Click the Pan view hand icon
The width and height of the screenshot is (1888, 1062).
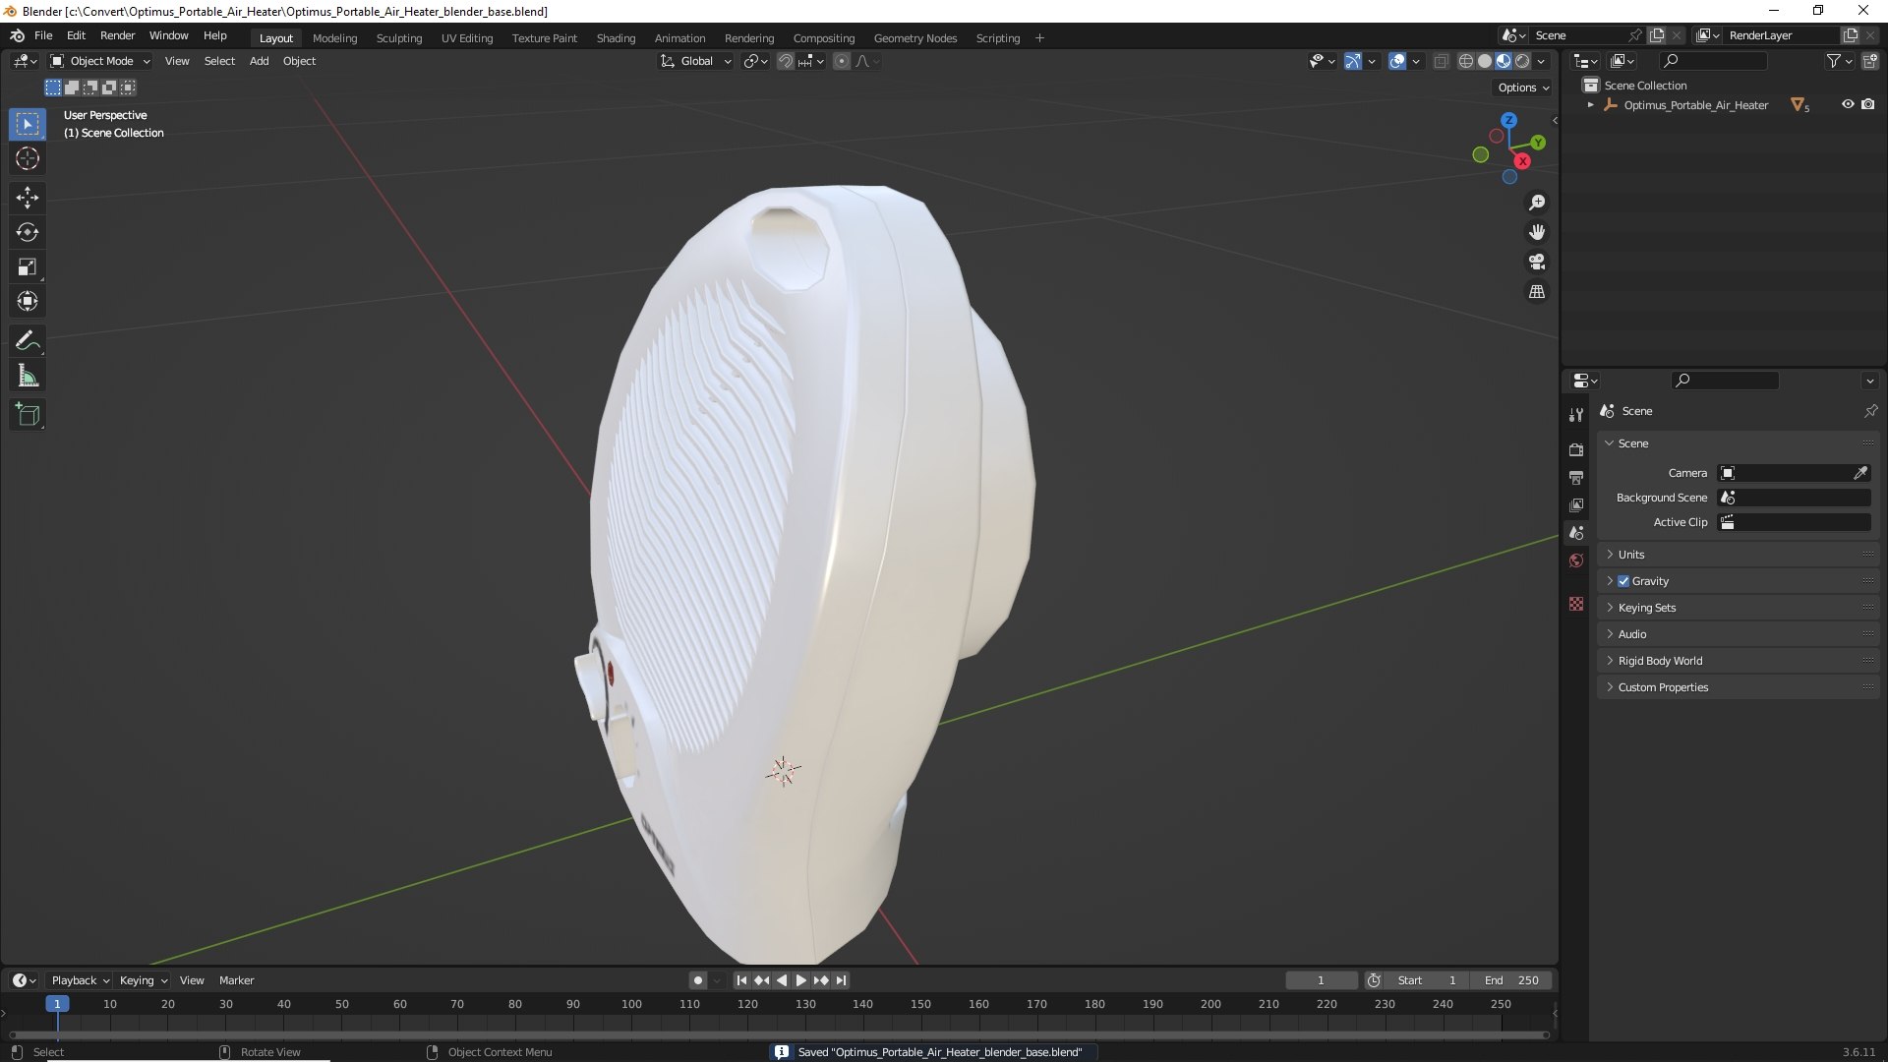coord(1536,232)
